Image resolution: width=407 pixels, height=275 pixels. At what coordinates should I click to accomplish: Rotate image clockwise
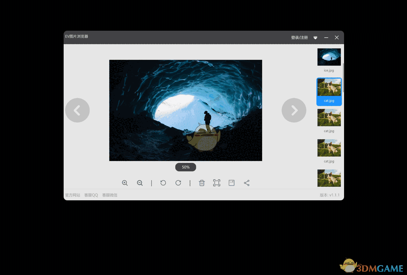(178, 183)
